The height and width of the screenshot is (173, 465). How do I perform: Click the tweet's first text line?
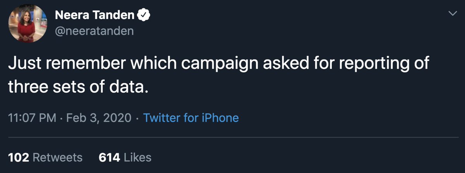[219, 64]
